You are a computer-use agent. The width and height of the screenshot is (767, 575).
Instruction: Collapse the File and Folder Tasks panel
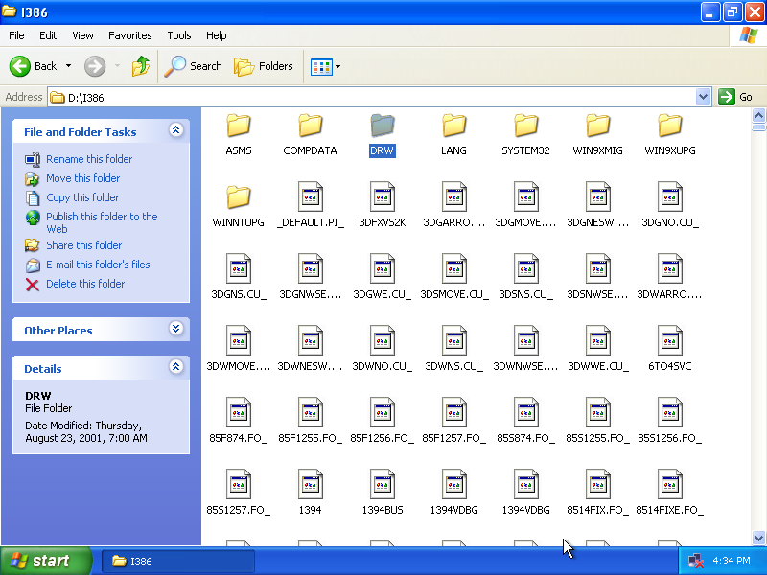(175, 130)
